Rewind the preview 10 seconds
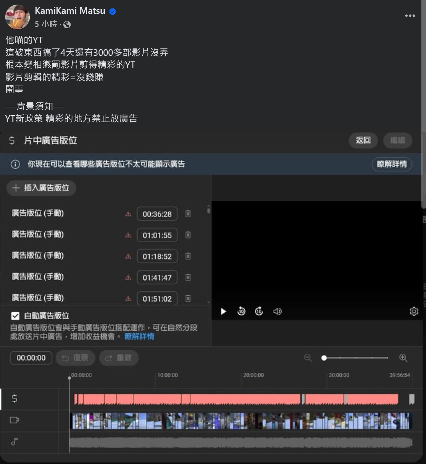The height and width of the screenshot is (464, 426). 241,311
